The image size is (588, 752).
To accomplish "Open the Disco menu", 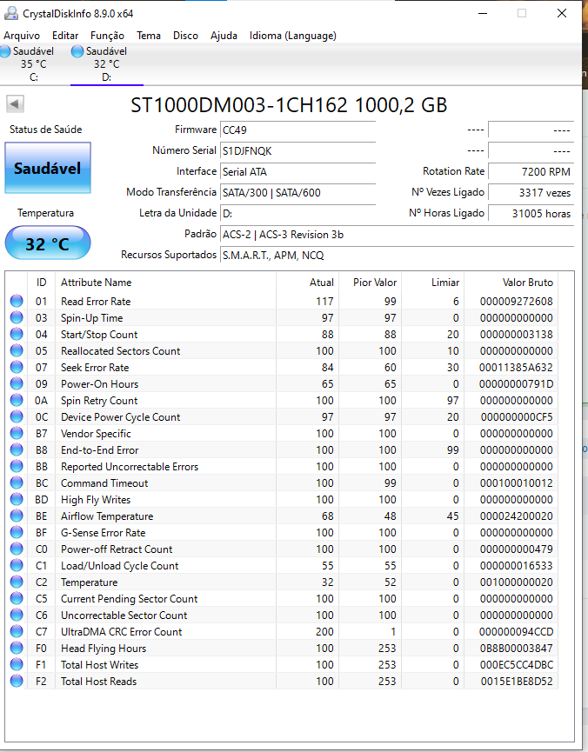I will tap(186, 36).
